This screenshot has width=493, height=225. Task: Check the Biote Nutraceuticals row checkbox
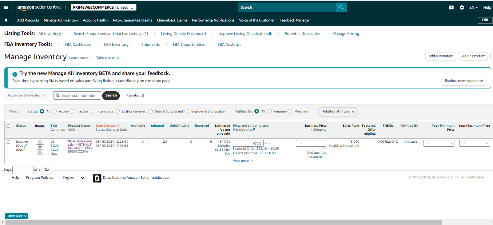tap(8, 142)
